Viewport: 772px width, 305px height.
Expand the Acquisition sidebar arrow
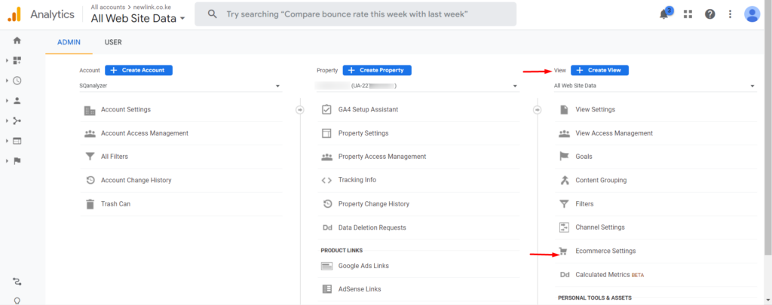click(x=7, y=121)
